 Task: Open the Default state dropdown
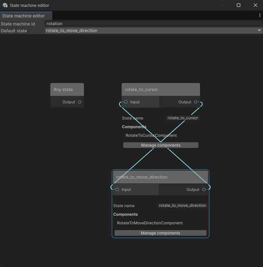pos(150,31)
